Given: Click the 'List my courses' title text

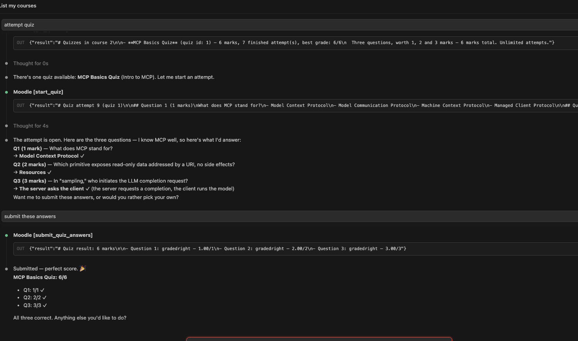Looking at the screenshot, I should [18, 5].
